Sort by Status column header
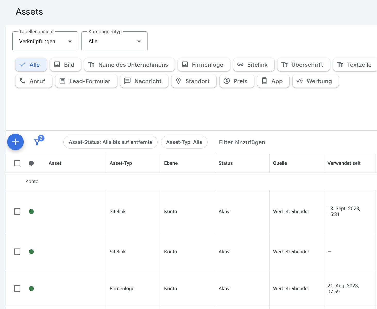Screen dimensions: 377x309 tap(226, 163)
